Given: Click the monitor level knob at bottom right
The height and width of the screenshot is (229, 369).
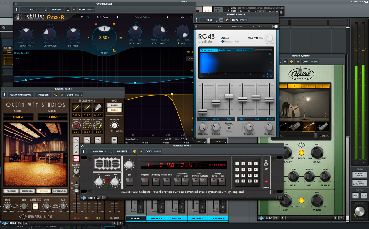Looking at the screenshot, I should pyautogui.click(x=359, y=211).
